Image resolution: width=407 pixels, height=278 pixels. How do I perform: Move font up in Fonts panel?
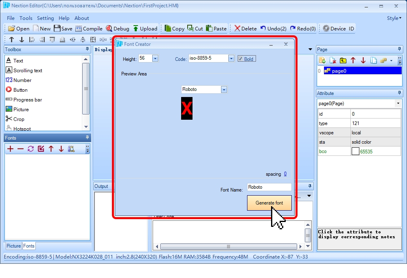(x=51, y=149)
